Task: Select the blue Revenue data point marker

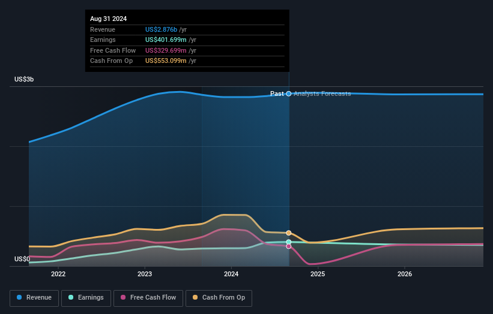Action: 289,94
